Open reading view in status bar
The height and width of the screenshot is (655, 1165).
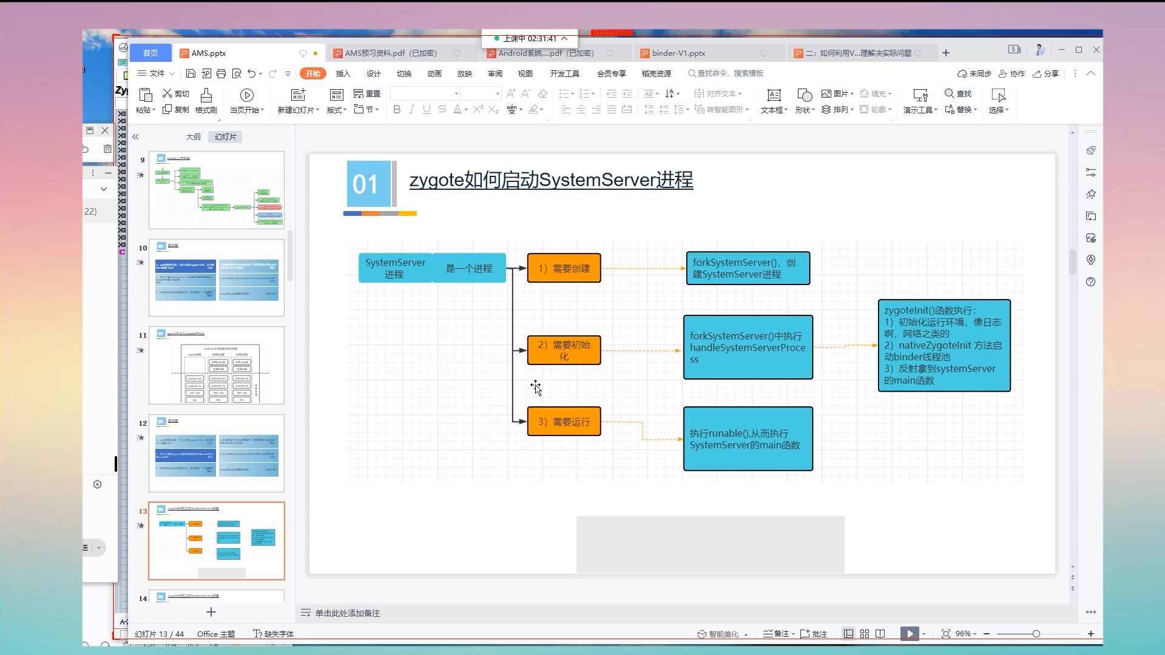pos(880,634)
